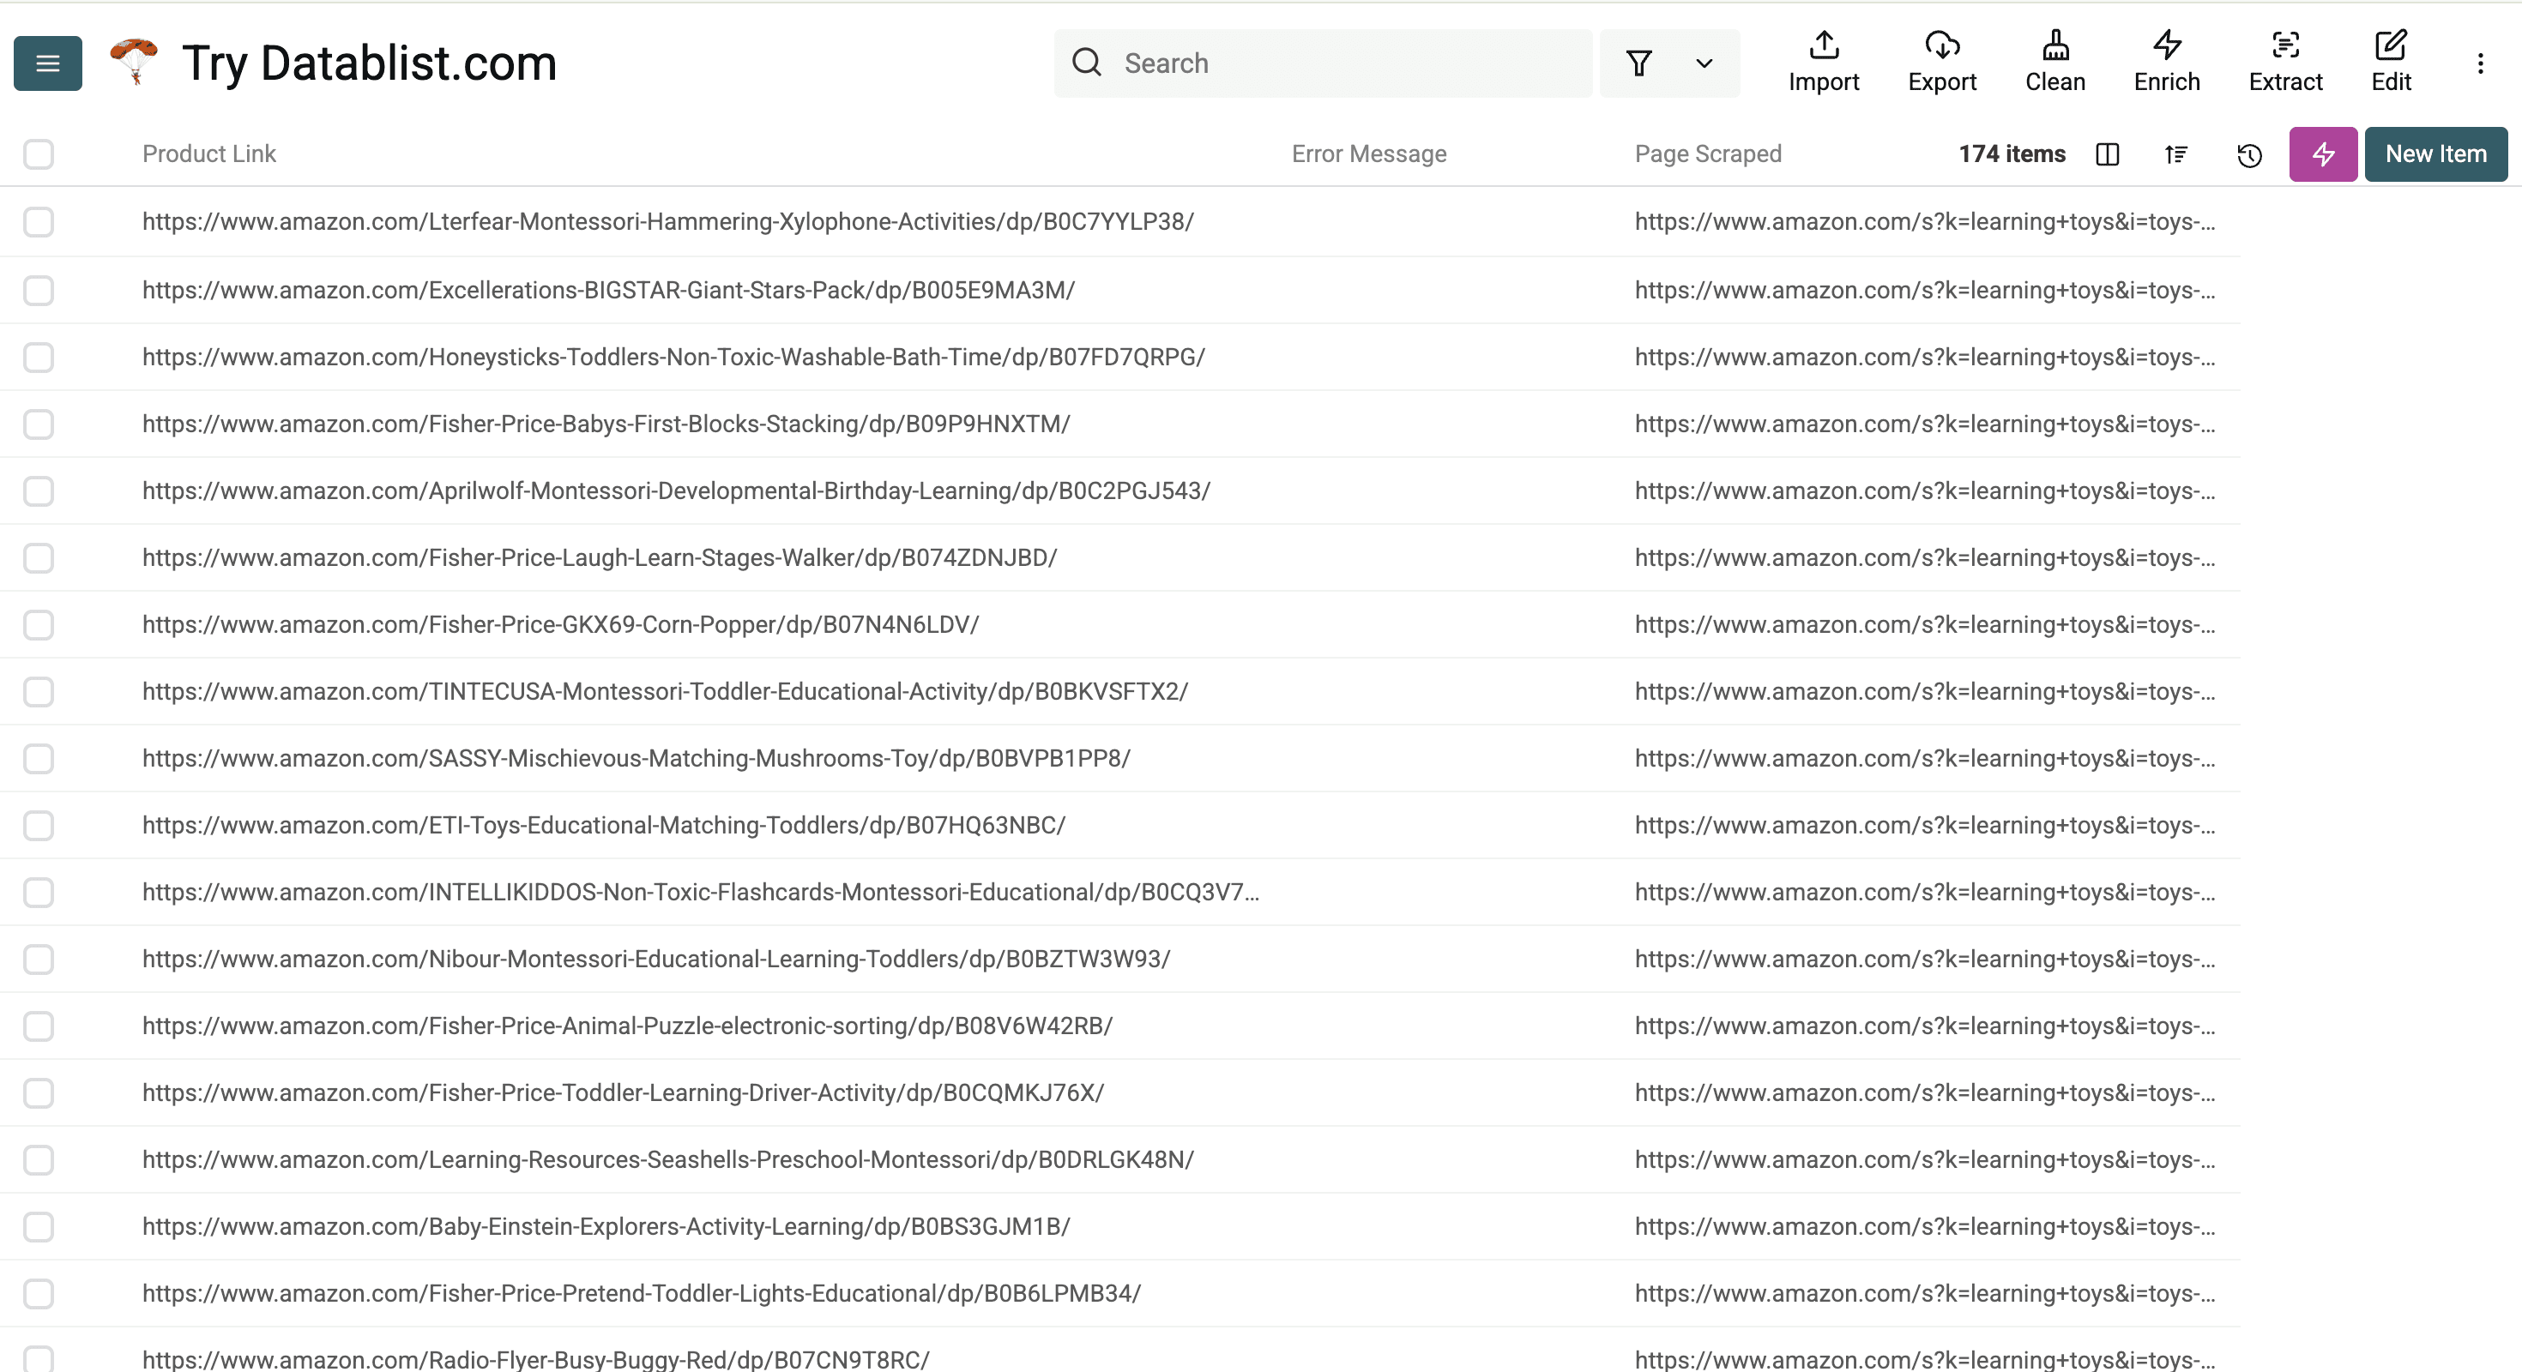This screenshot has height=1372, width=2522.
Task: Click the Error Message column header
Action: [x=1367, y=153]
